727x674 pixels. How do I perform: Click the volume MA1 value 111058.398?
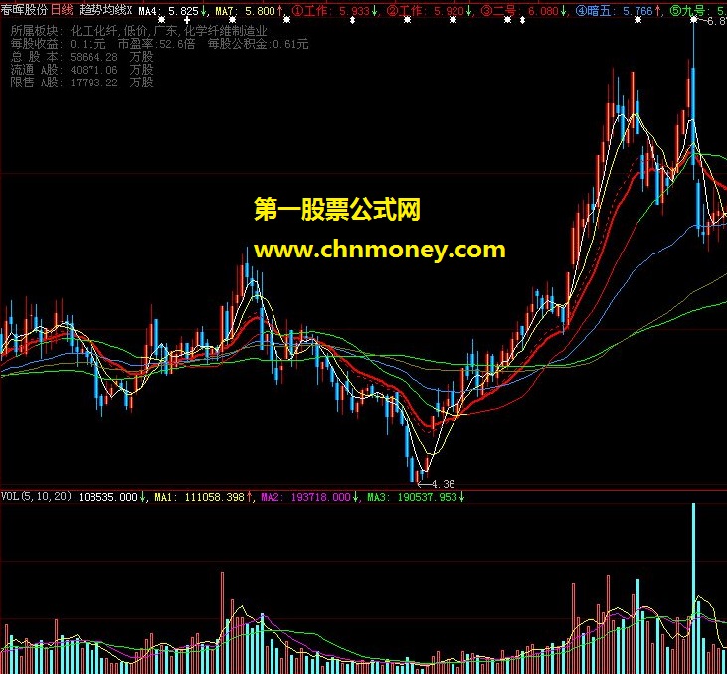[x=214, y=497]
